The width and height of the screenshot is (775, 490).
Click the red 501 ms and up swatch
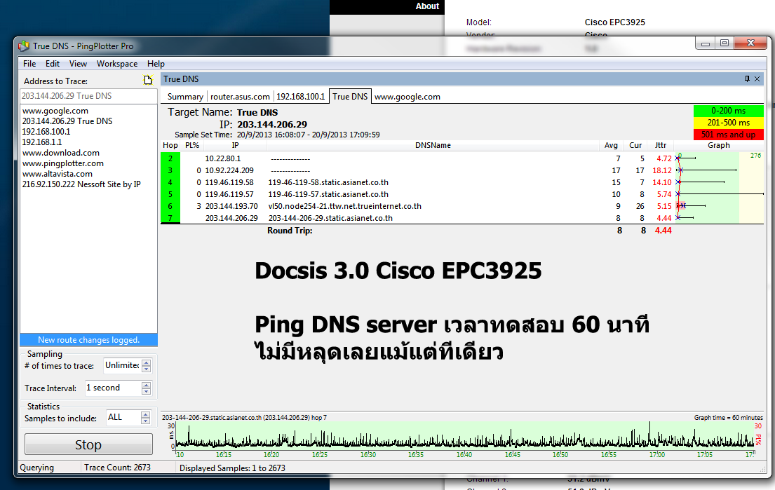click(x=729, y=135)
